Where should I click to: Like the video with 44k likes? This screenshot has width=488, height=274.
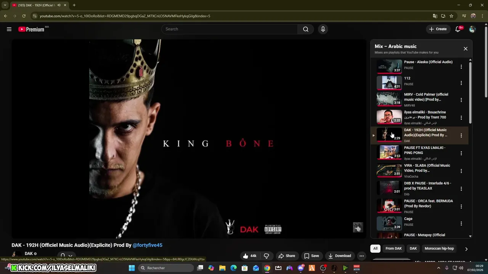[x=250, y=256]
